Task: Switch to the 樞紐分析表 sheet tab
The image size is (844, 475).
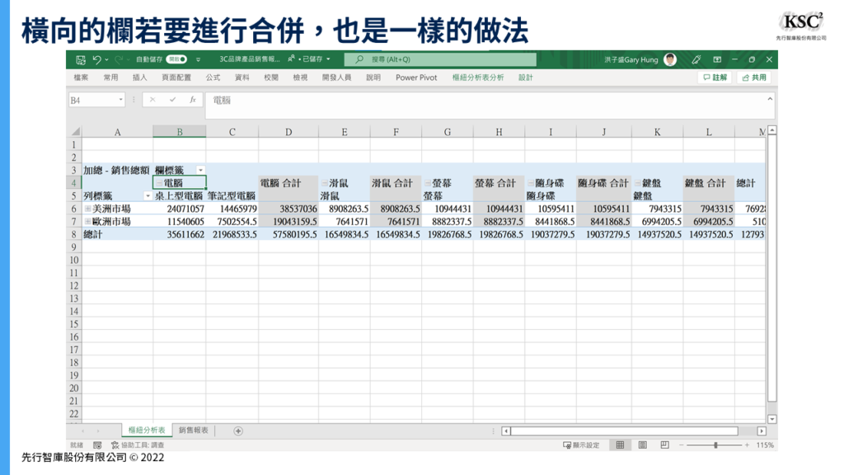Action: (147, 430)
